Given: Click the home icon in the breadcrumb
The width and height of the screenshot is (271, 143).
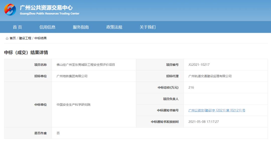Looking at the screenshot, I should point(7,38).
